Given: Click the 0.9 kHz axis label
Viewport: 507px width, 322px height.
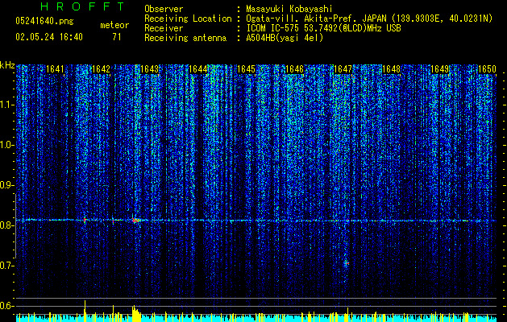Looking at the screenshot, I should point(7,185).
